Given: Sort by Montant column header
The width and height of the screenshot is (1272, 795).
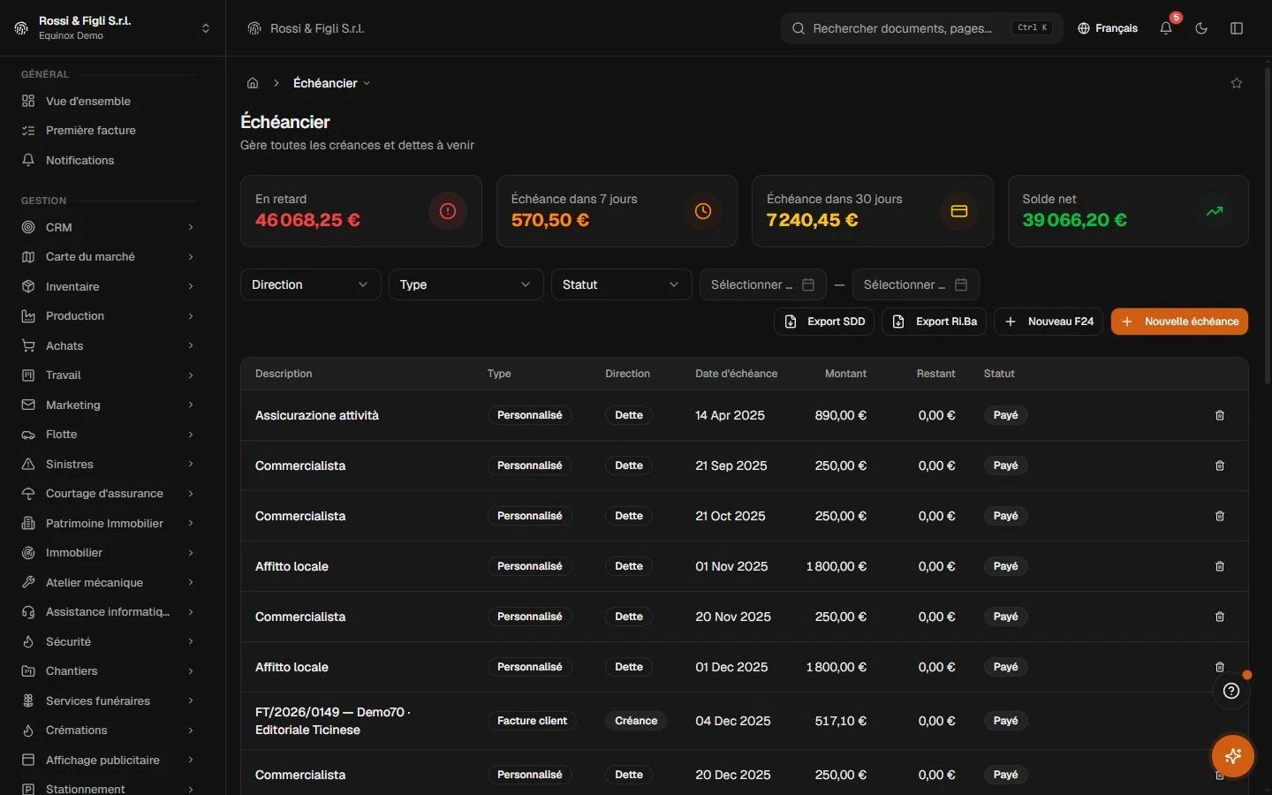Looking at the screenshot, I should pyautogui.click(x=845, y=374).
